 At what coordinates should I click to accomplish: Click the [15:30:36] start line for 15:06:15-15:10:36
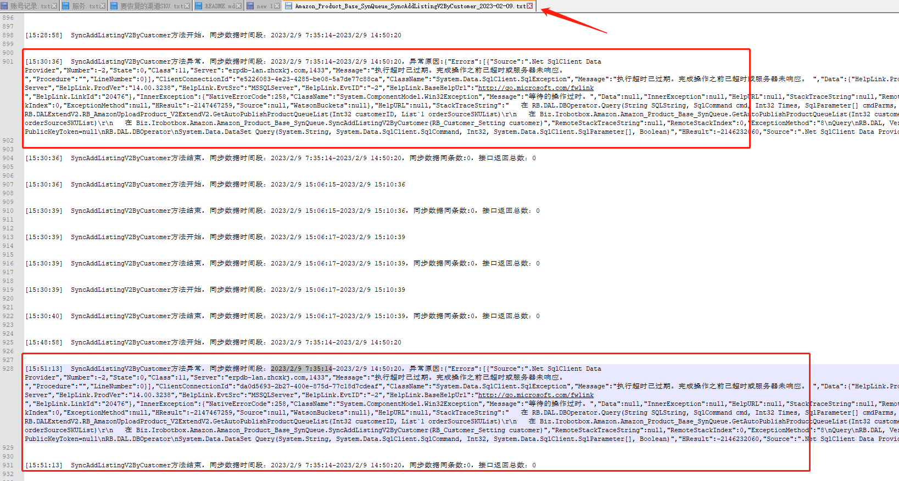pyautogui.click(x=215, y=184)
